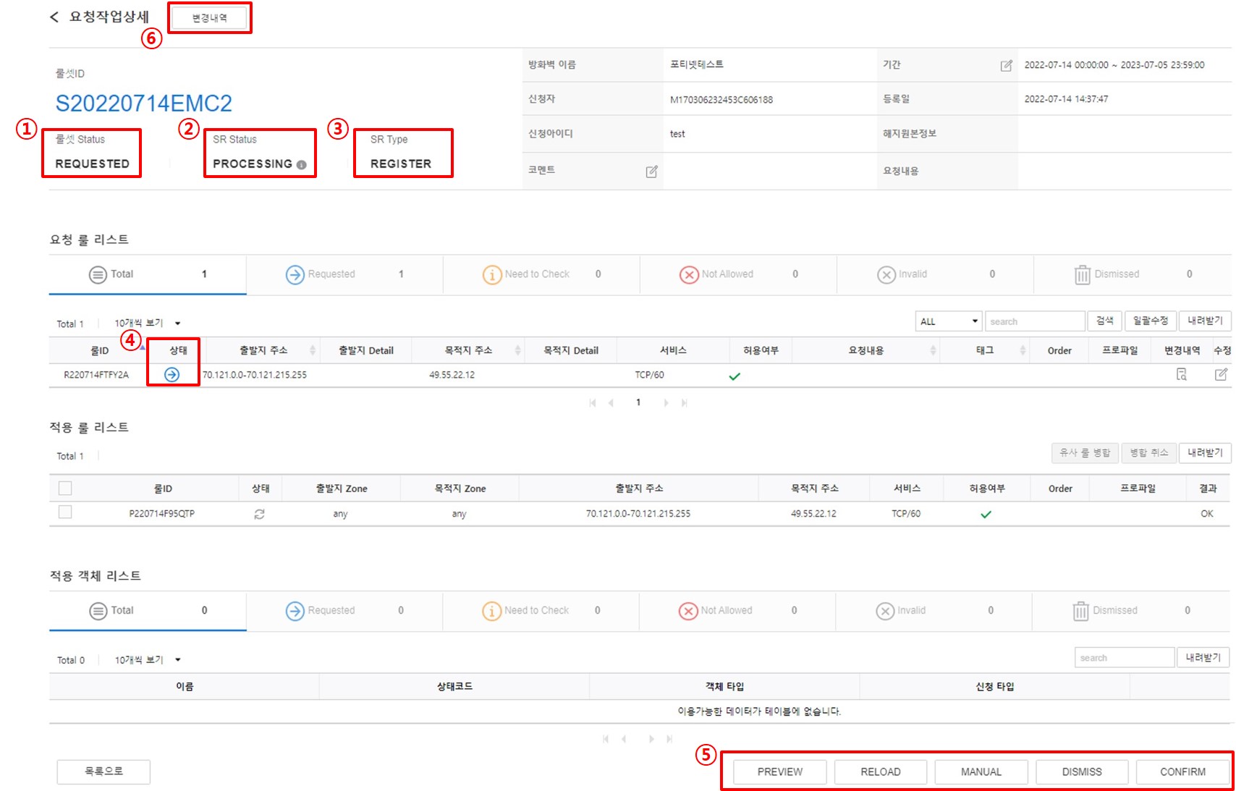Go to previous page in 적용 객체 리스트 pager
This screenshot has width=1236, height=791.
[624, 739]
